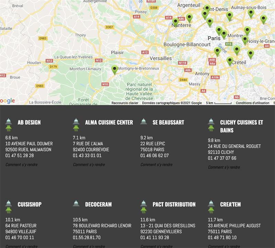Click the faucet icon beside DECOCERAM
Image resolution: width=275 pixels, height=248 pixels.
[76, 203]
